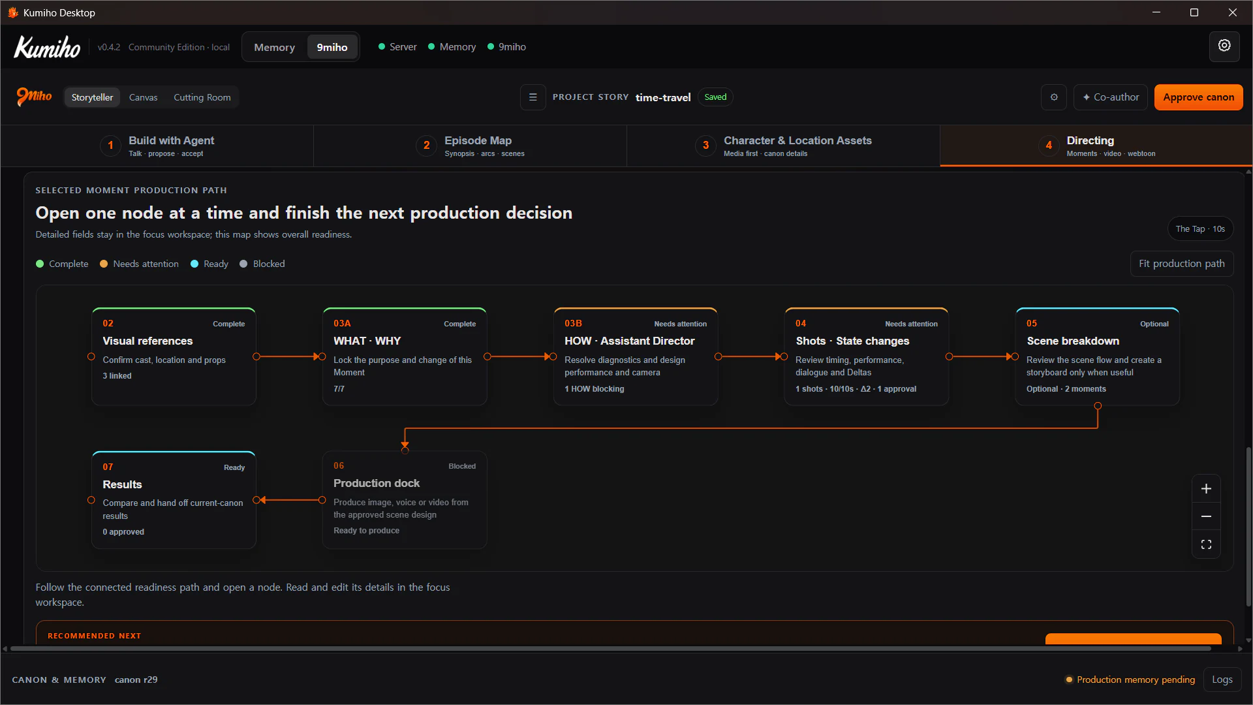Screen dimensions: 1253x705
Task: Click the Kumiho Desktop title bar icon
Action: pyautogui.click(x=12, y=12)
